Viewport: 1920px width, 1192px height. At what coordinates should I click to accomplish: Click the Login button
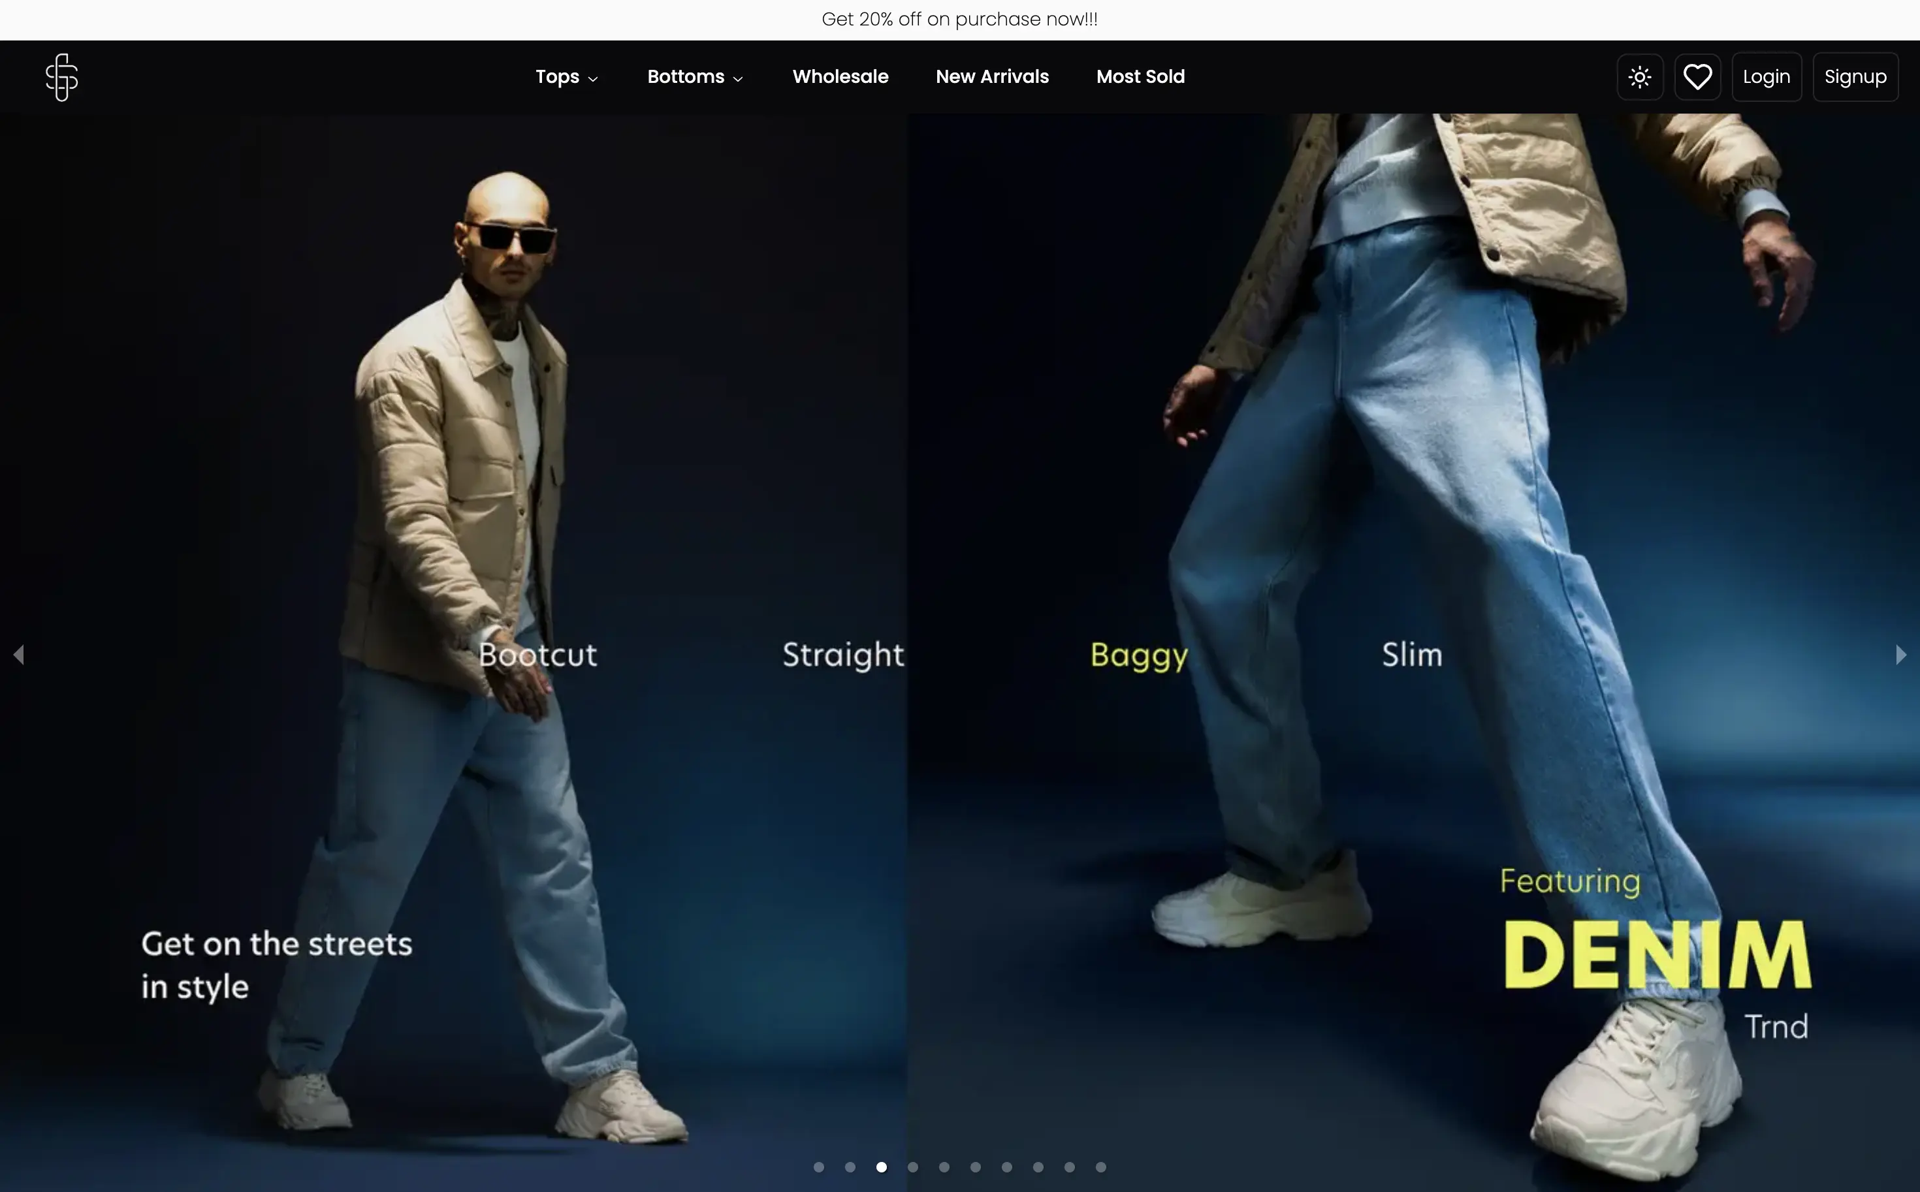pos(1767,77)
